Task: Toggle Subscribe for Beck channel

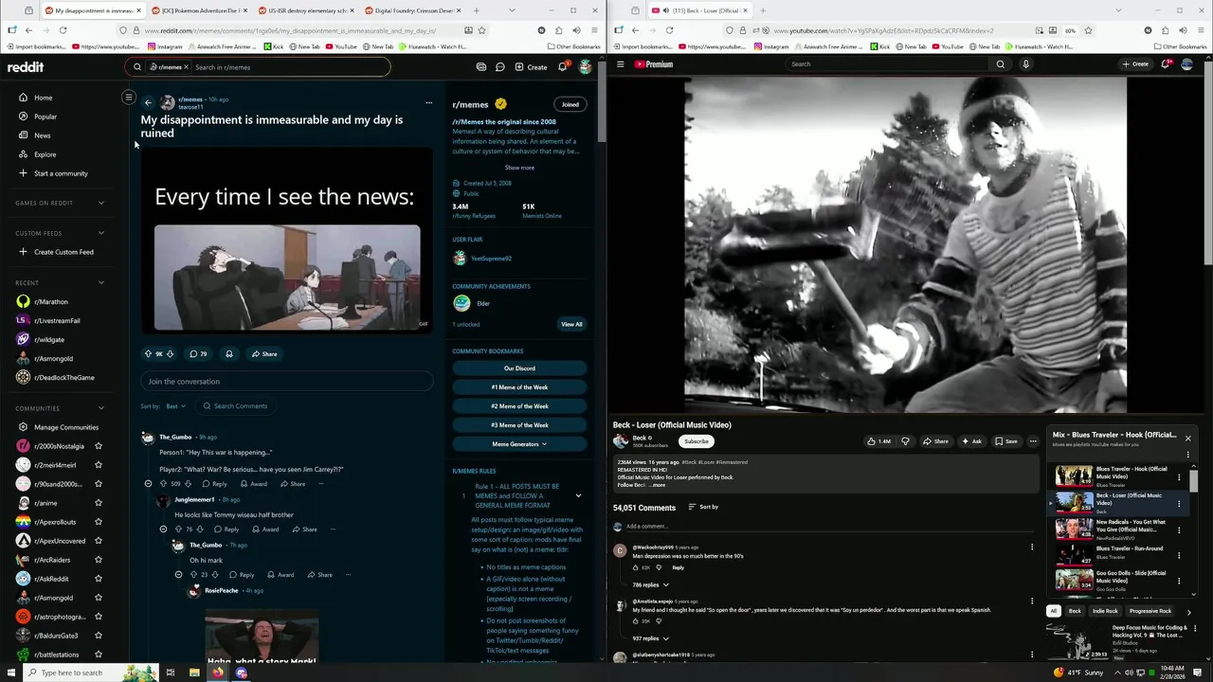Action: tap(697, 441)
